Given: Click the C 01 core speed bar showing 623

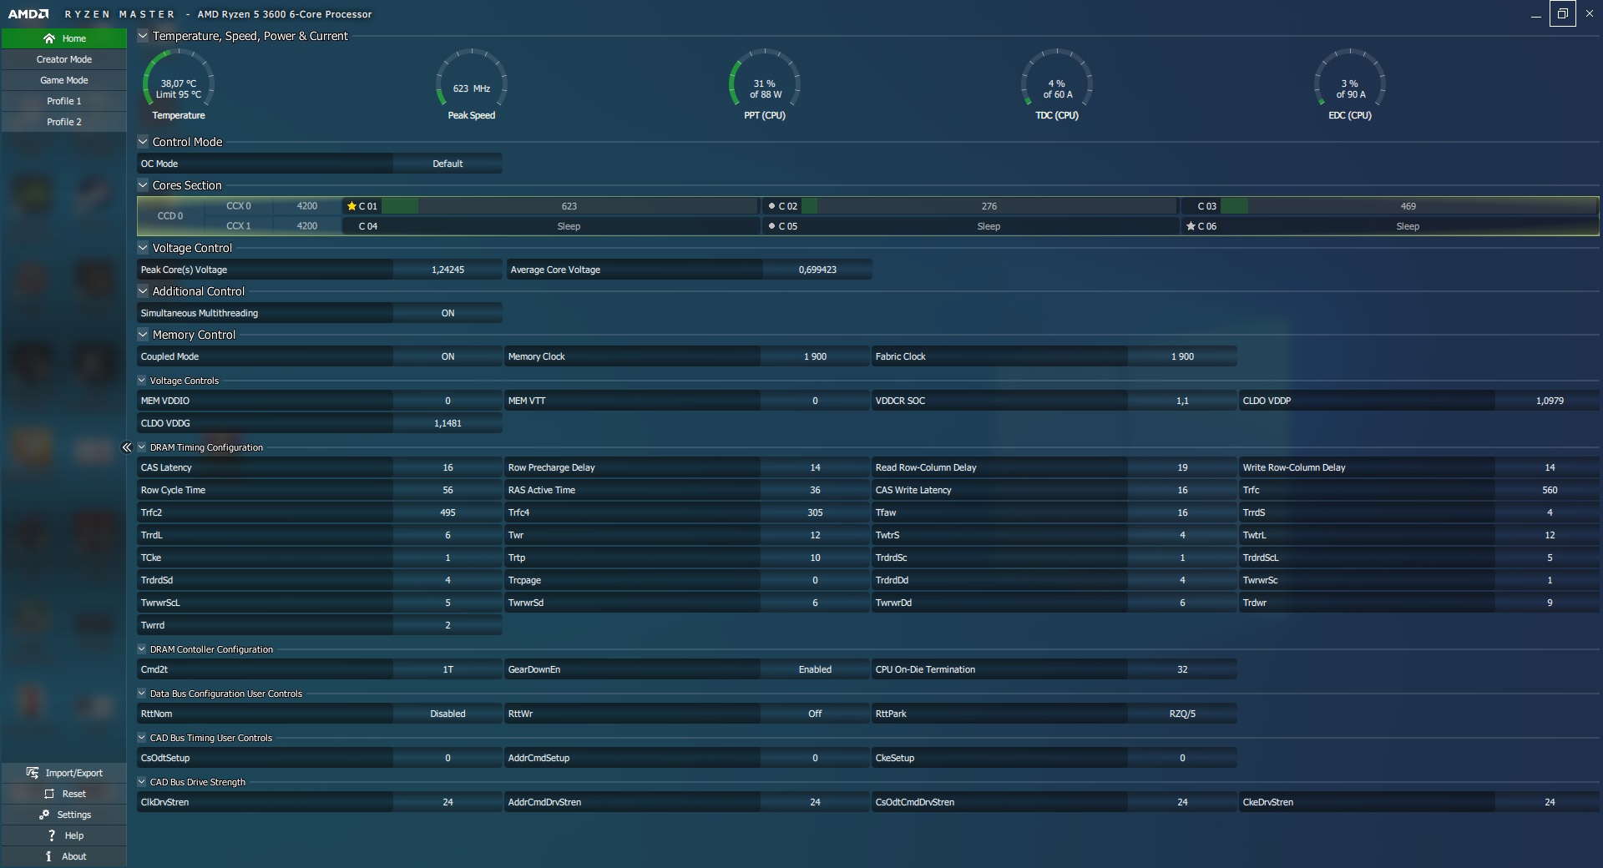Looking at the screenshot, I should coord(569,206).
